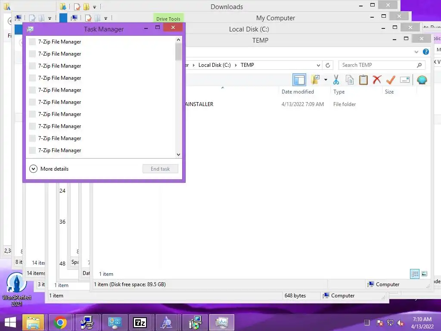Open the address bar history dropdown

[x=318, y=66]
